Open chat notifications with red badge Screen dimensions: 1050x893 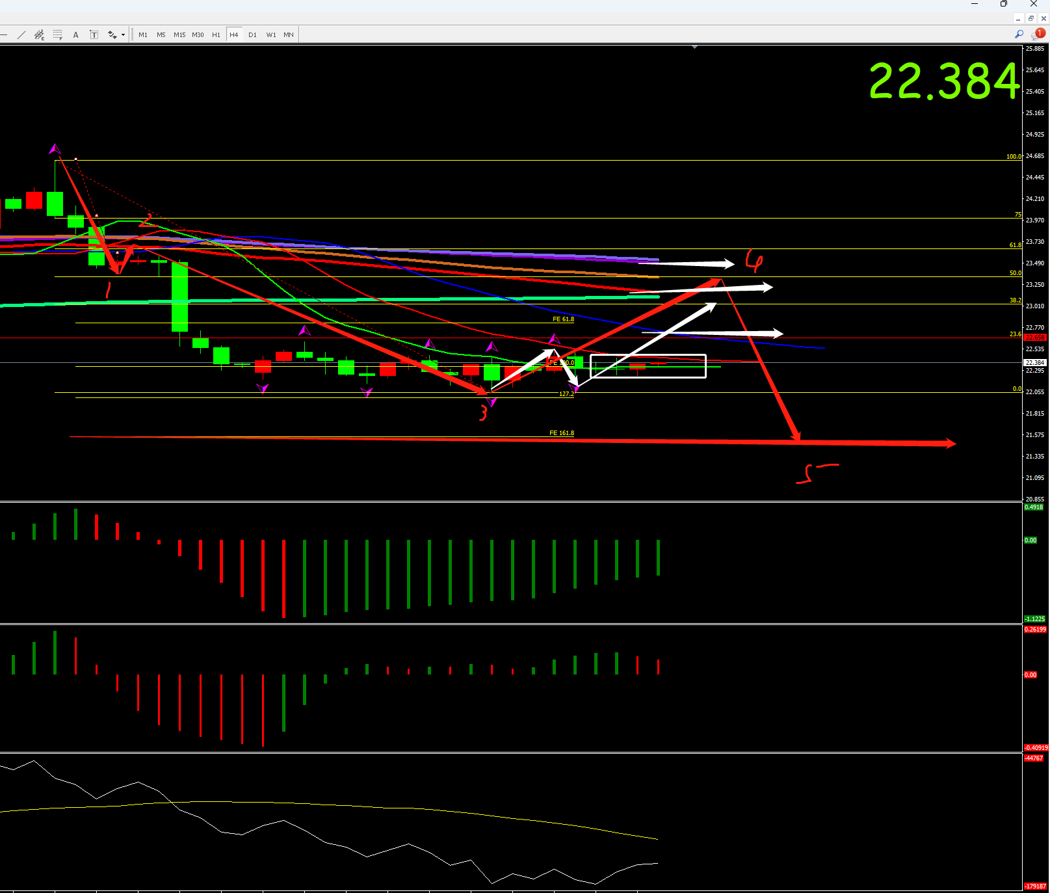1038,34
